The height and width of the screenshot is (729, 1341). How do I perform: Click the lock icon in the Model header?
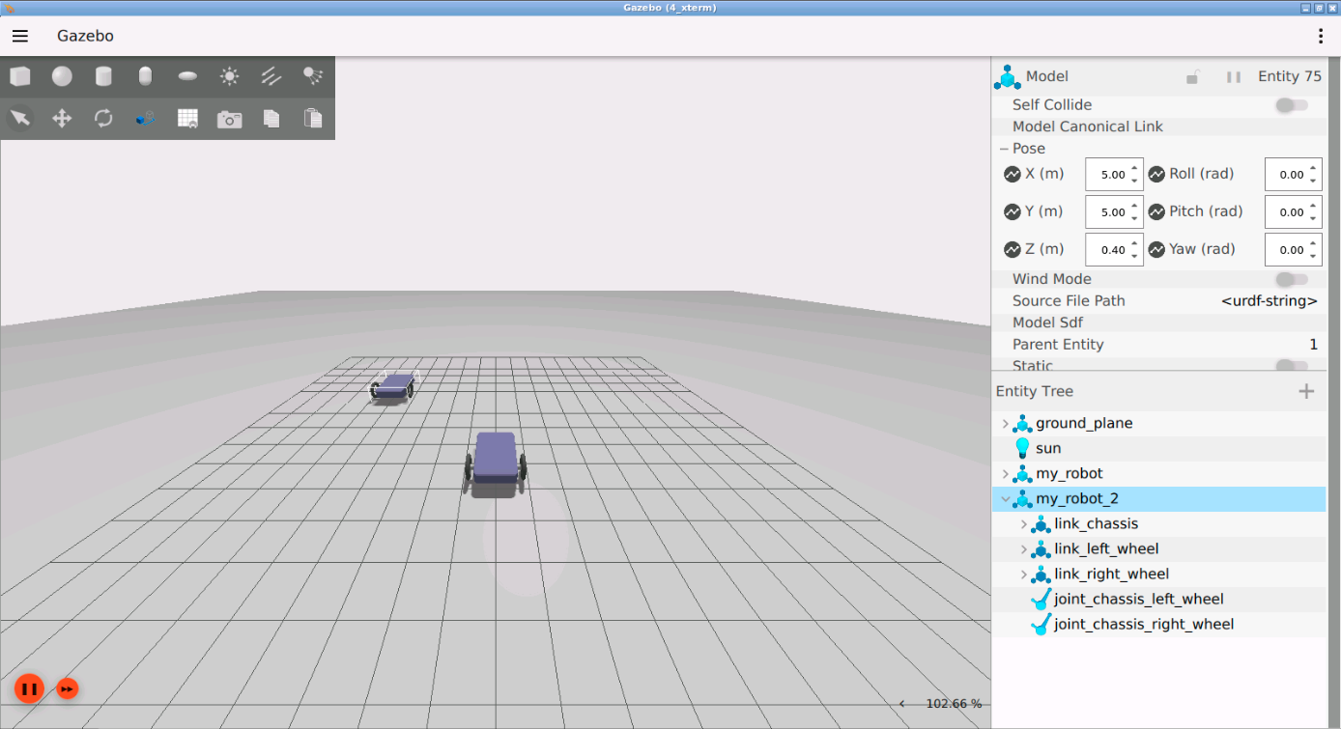pos(1192,77)
